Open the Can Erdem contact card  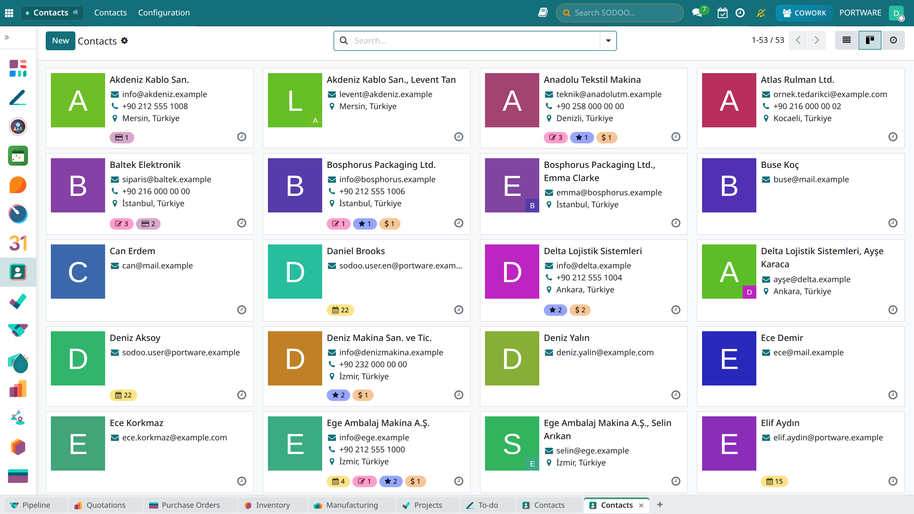click(x=150, y=280)
